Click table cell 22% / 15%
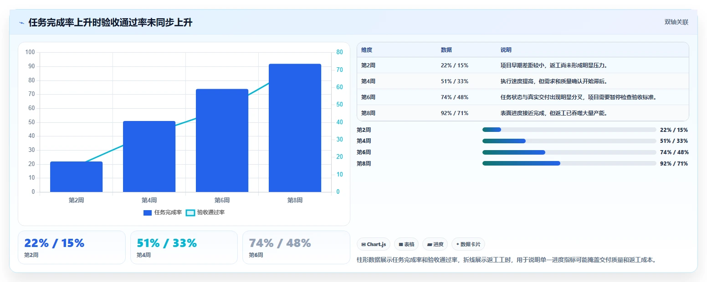707x282 pixels. click(455, 65)
